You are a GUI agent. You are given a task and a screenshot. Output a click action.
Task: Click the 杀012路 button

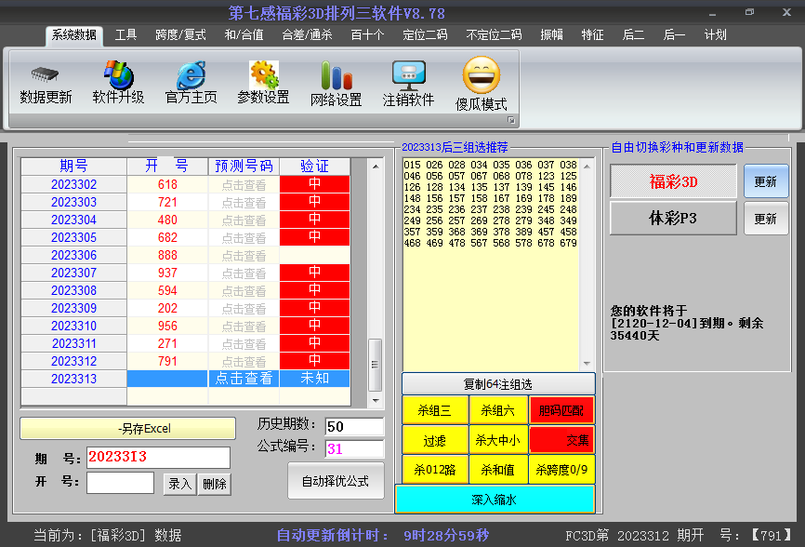tap(435, 470)
